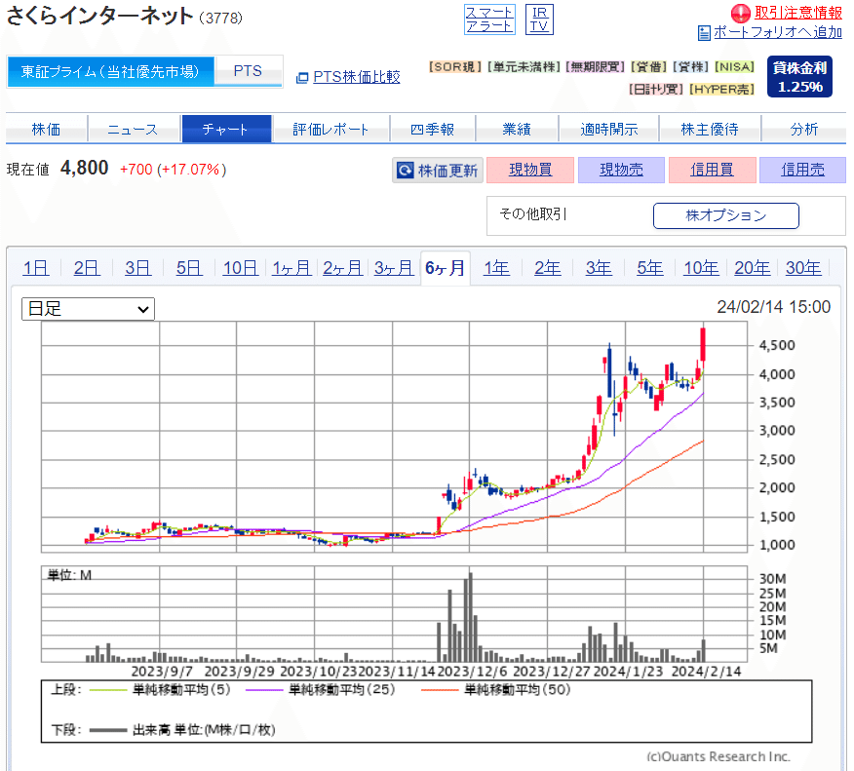
Task: Select 東証プライム market tab
Action: 110,71
